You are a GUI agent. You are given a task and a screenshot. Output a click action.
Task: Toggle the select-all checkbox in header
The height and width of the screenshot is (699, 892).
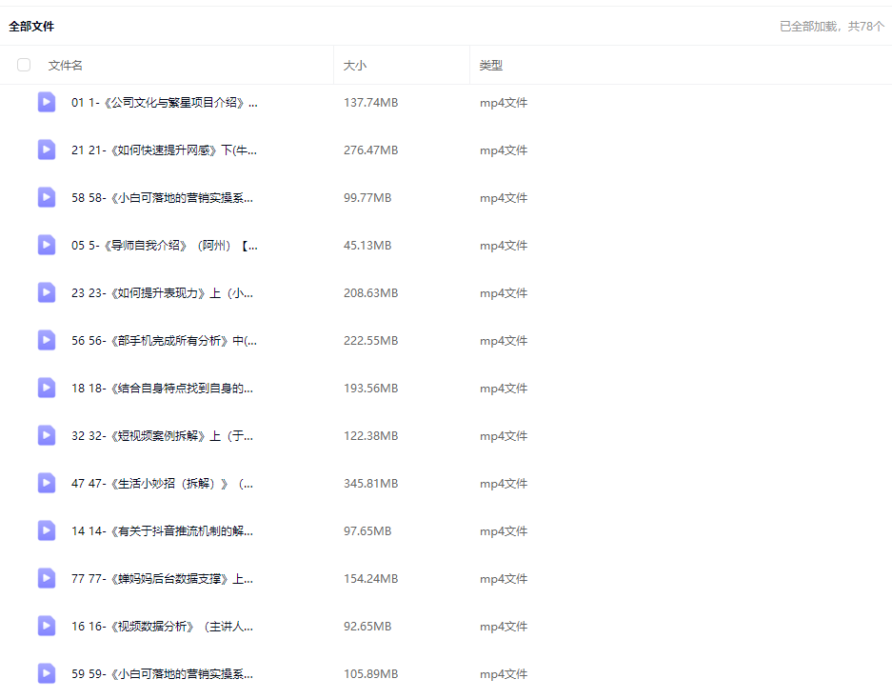pos(24,65)
